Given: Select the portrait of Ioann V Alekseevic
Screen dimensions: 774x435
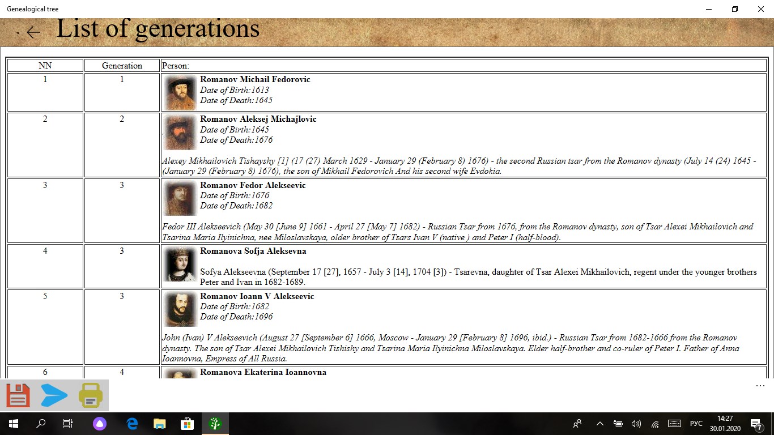Looking at the screenshot, I should click(180, 309).
